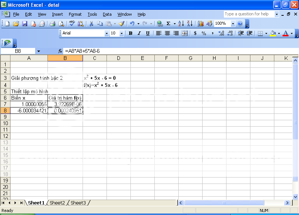Click the AutoSum sigma icon

pyautogui.click(x=169, y=24)
